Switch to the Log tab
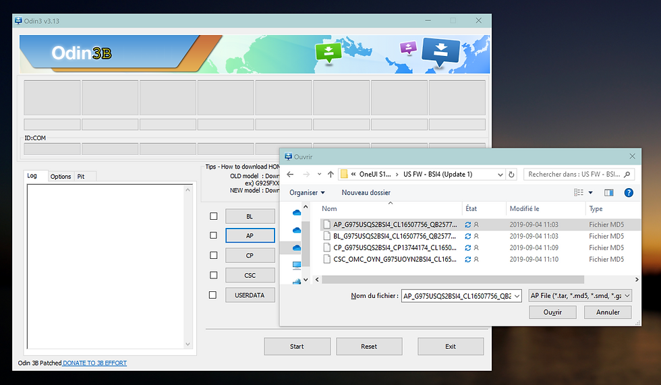Screen dimensions: 661x385 point(32,176)
